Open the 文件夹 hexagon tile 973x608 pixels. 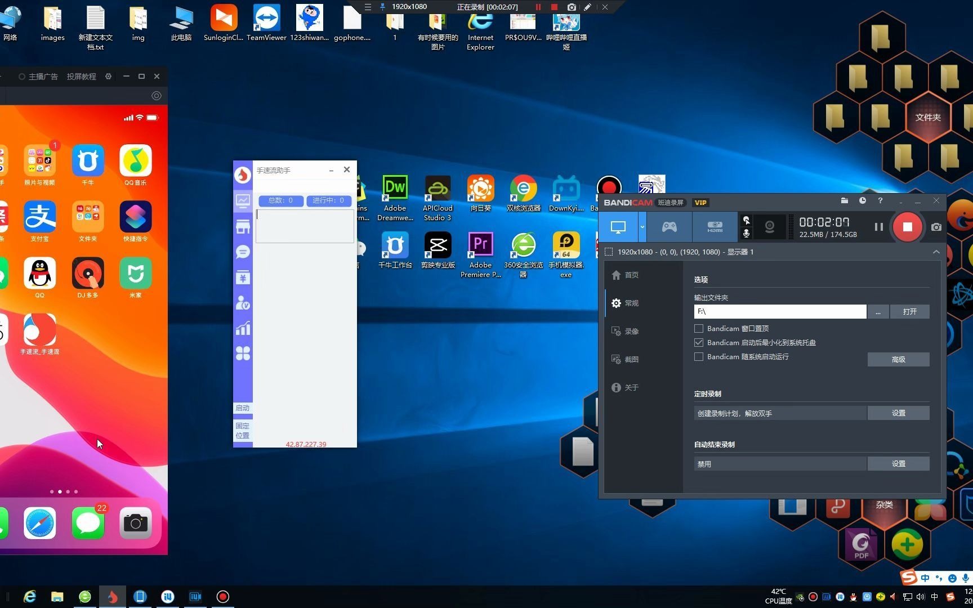(928, 117)
